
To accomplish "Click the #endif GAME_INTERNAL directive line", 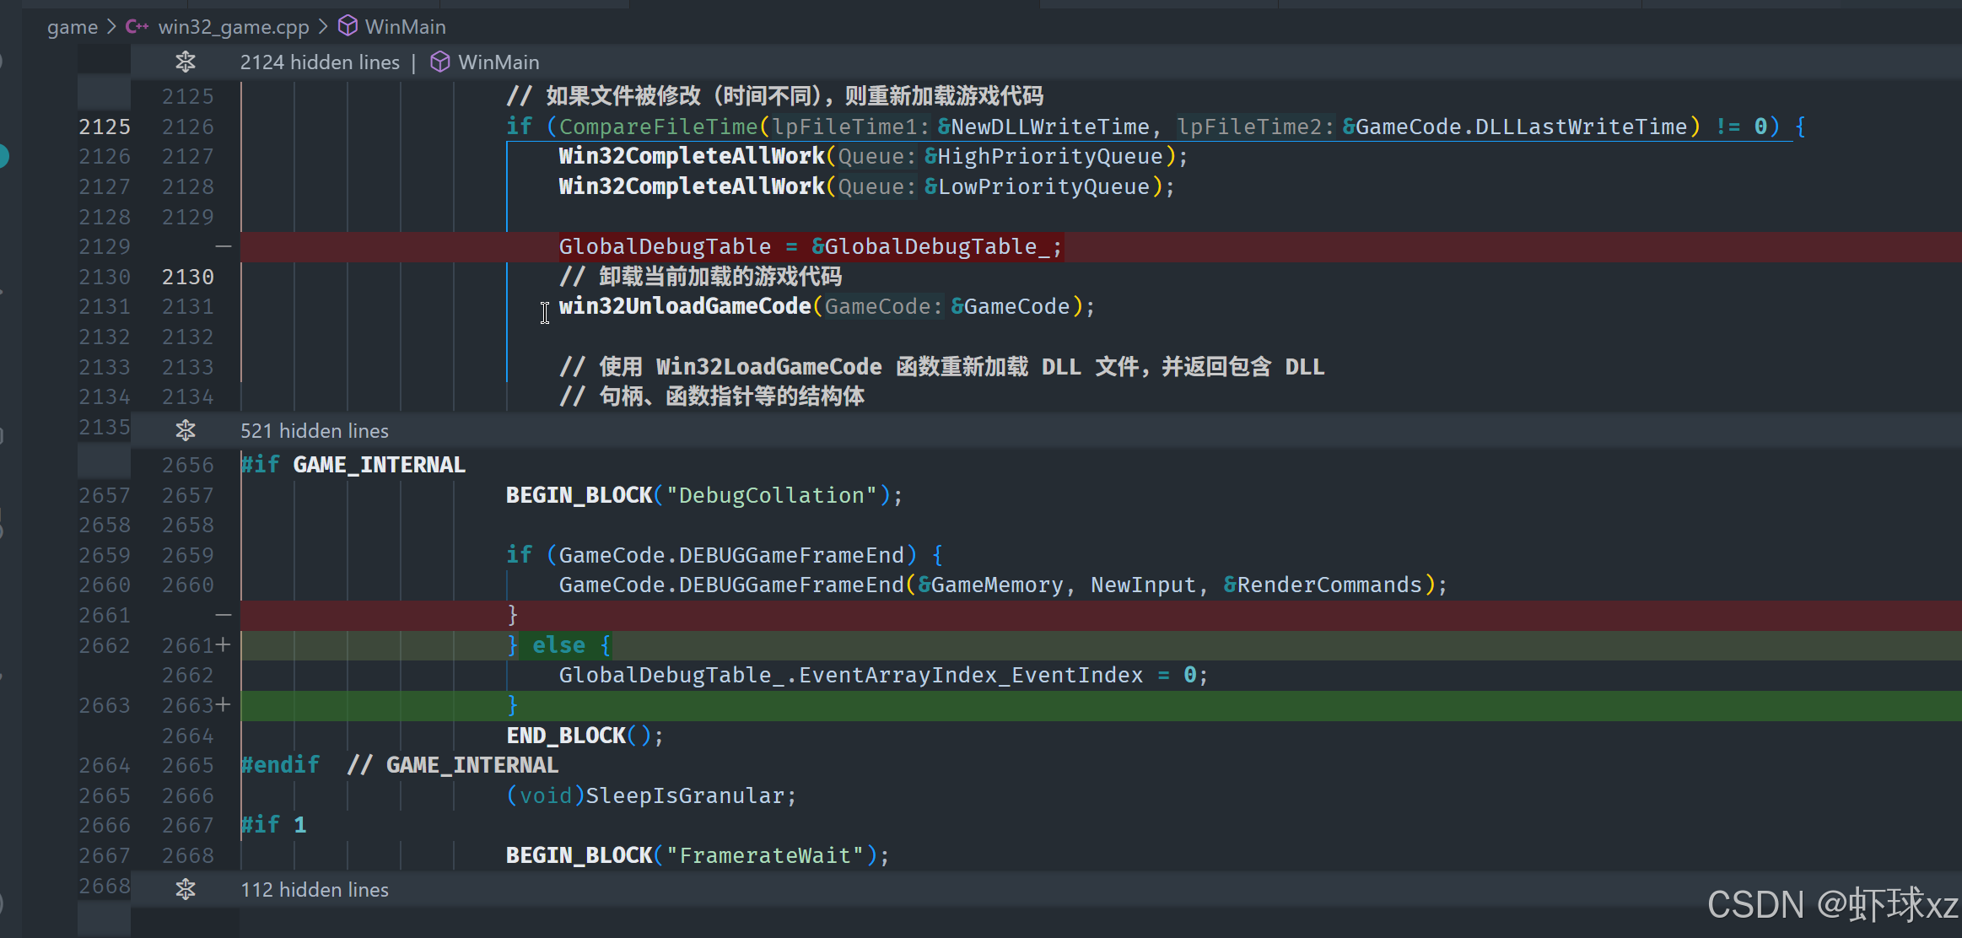I will (x=399, y=765).
